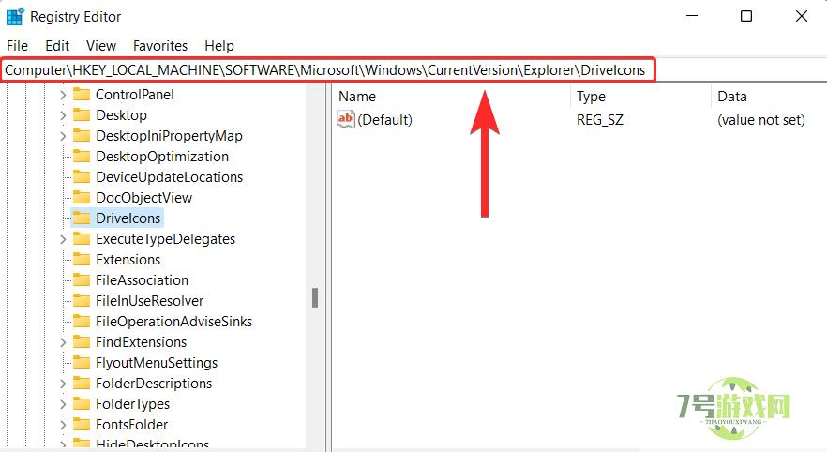Select the DesktopOptimization key label
Viewport: 827px width, 452px height.
click(x=162, y=156)
